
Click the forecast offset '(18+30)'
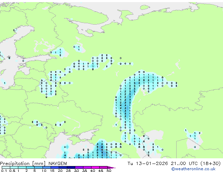[x=210, y=164]
